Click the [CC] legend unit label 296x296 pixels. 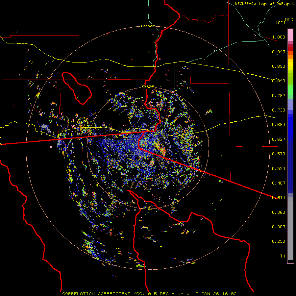coord(281,23)
